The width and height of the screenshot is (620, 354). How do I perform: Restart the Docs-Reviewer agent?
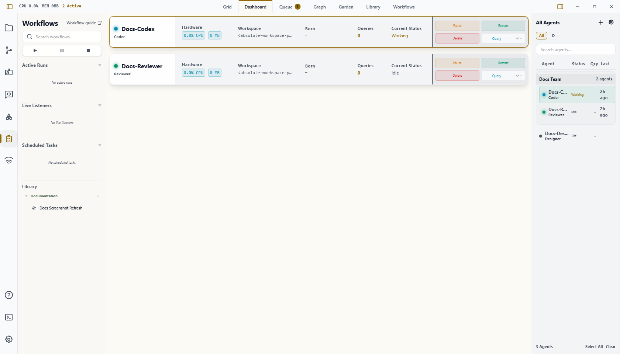click(503, 63)
